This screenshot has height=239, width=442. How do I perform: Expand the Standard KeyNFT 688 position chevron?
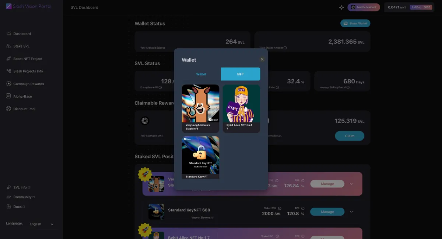(351, 212)
